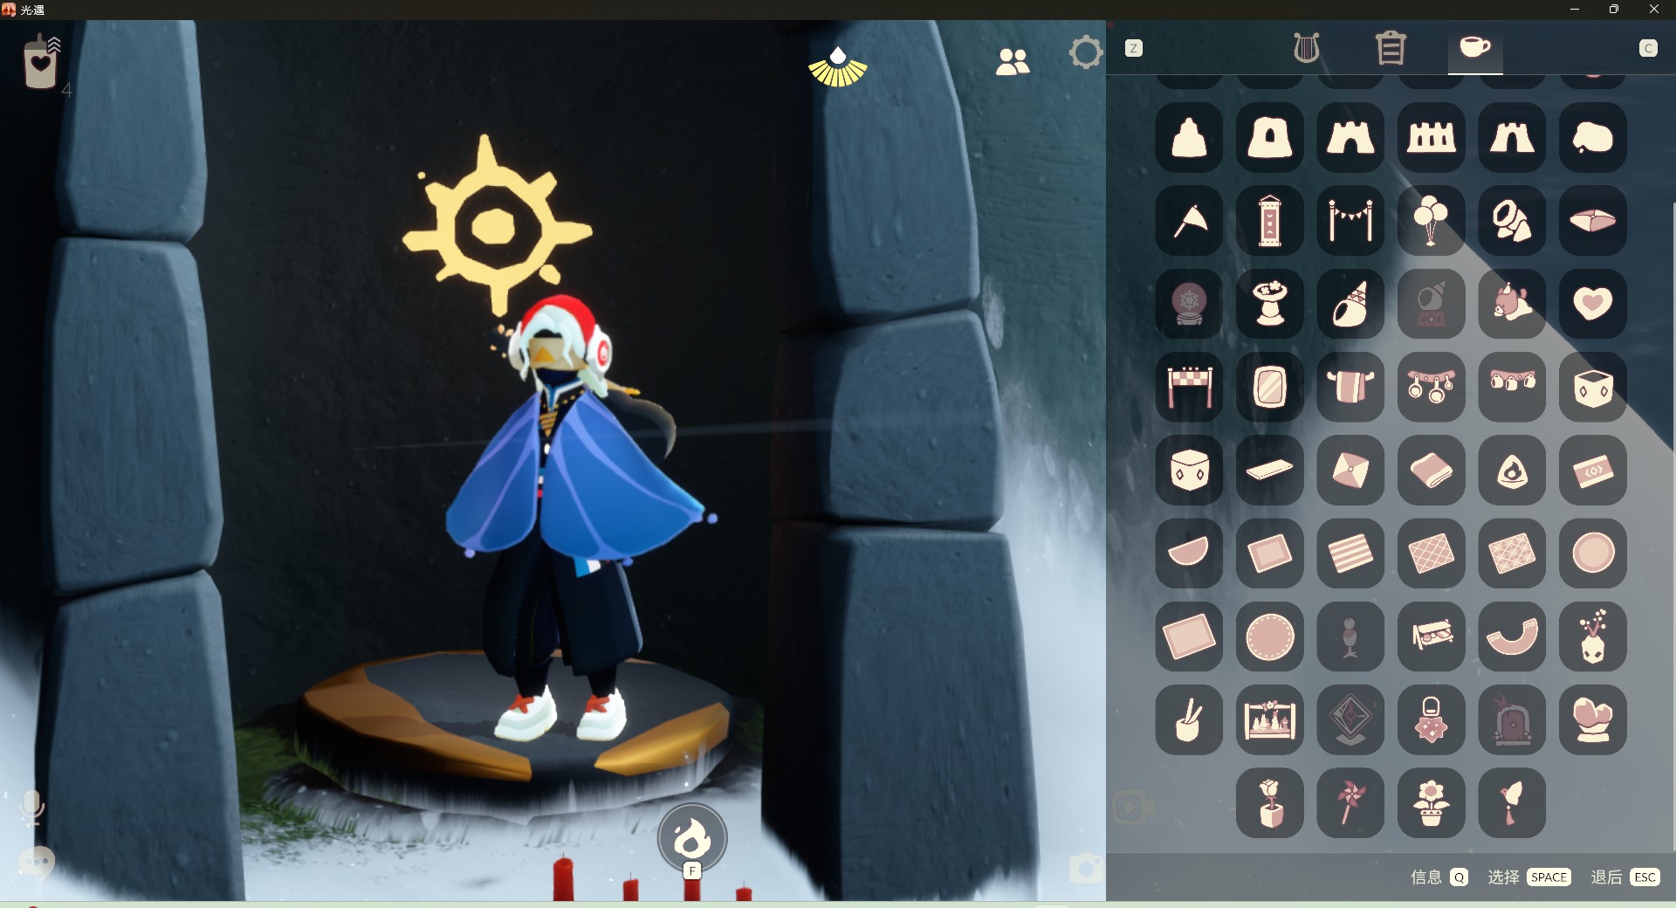Pick the vase with blossom branches prop
1676x908 pixels.
(1593, 636)
